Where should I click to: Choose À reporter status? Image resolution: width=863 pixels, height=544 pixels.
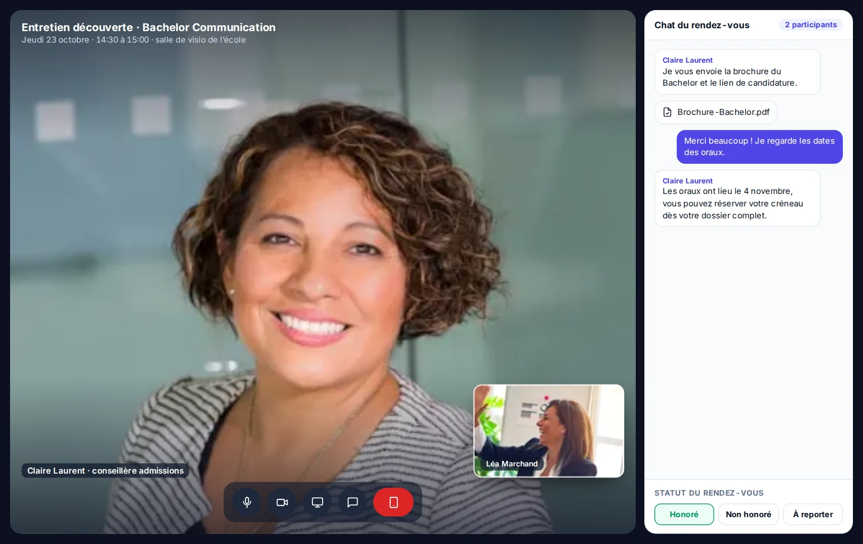(813, 514)
